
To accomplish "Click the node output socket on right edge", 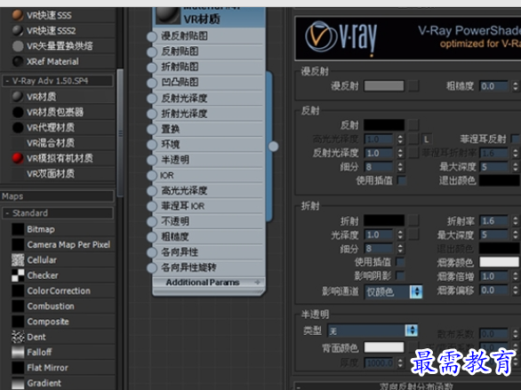I will pyautogui.click(x=274, y=146).
